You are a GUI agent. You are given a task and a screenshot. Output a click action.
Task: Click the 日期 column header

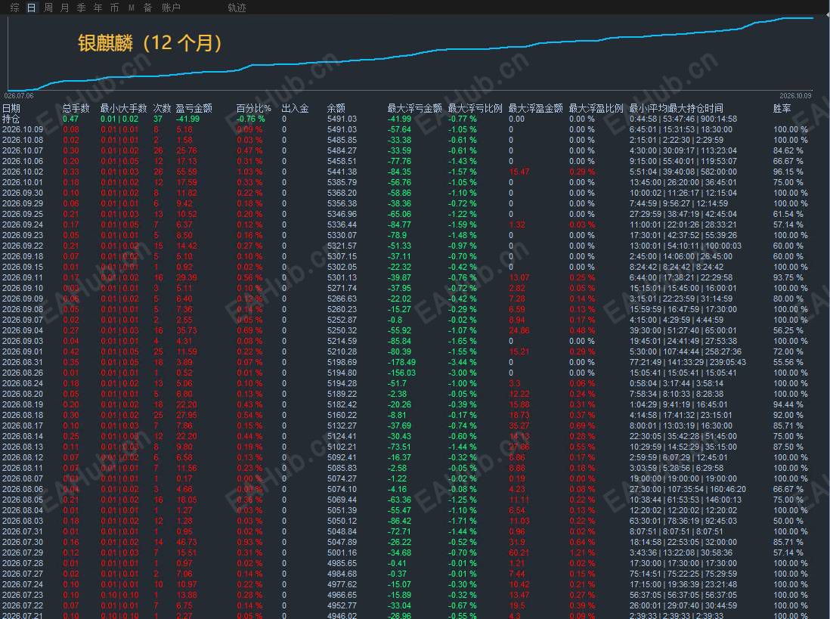pos(11,109)
